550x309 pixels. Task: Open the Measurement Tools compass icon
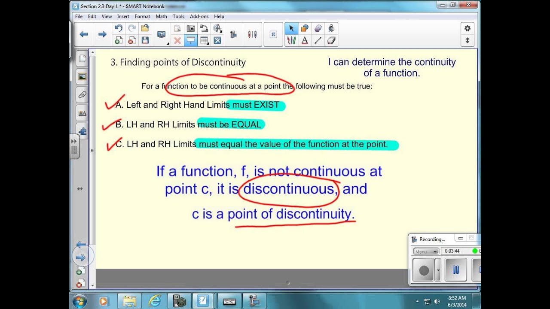[x=217, y=28]
